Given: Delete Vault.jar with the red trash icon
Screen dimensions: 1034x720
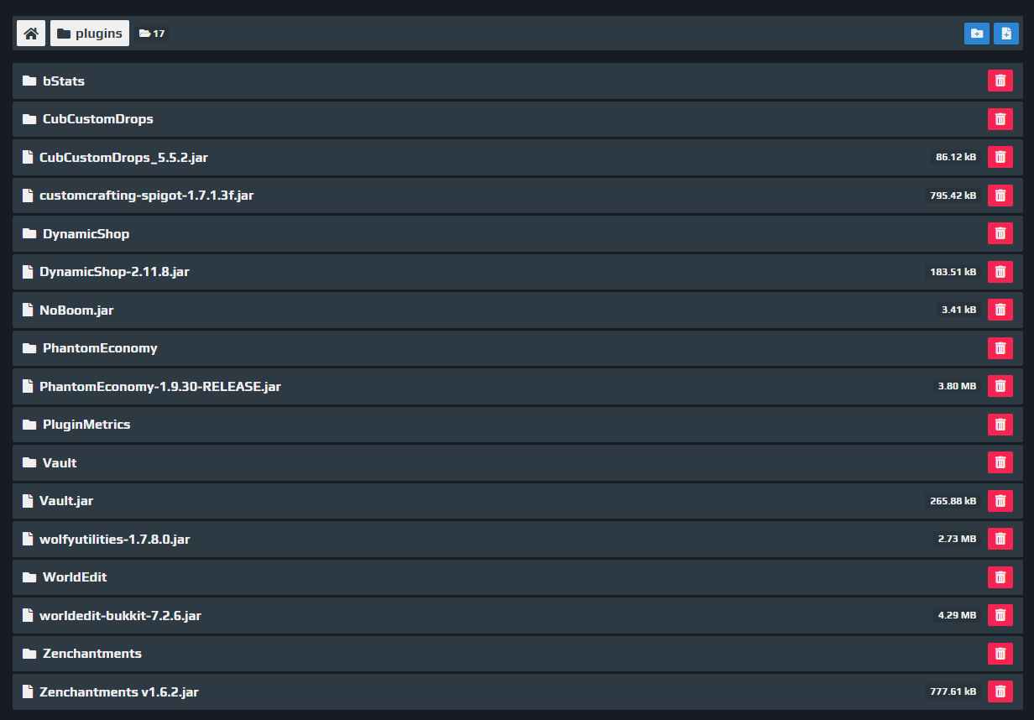Looking at the screenshot, I should click(x=1000, y=501).
